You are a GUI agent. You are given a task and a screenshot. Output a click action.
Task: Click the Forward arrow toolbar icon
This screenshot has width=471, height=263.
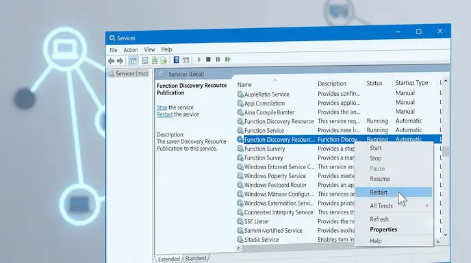coord(120,61)
